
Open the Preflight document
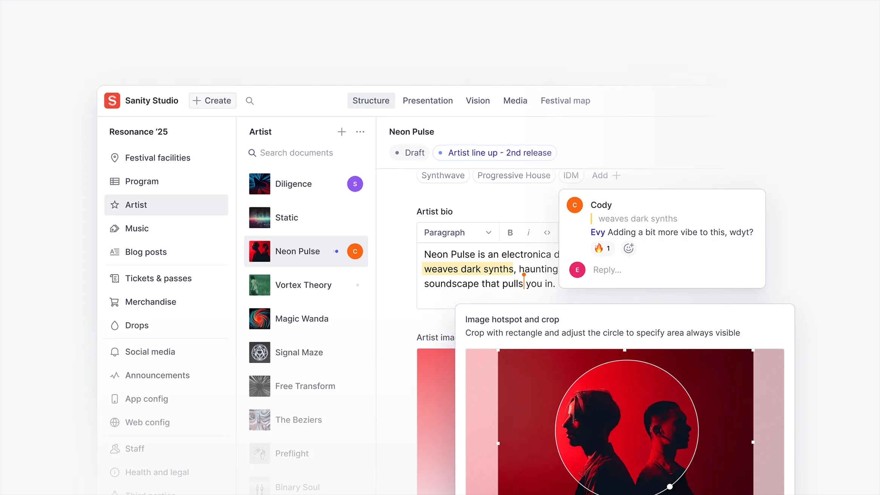(306, 454)
